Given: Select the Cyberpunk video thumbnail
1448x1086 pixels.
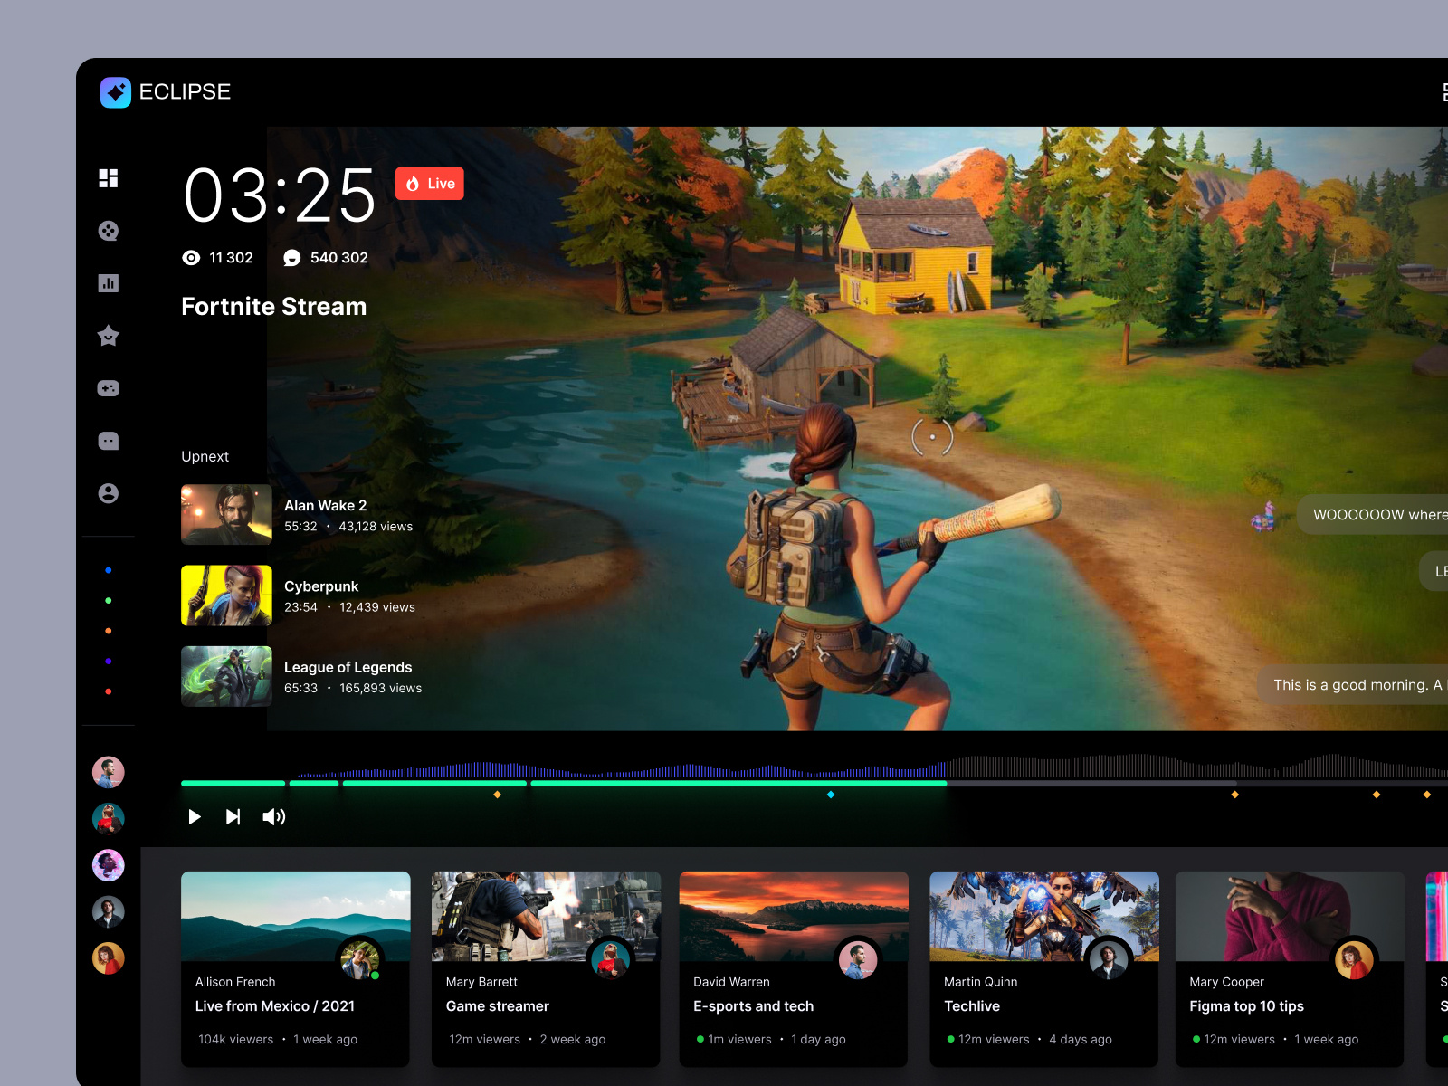Looking at the screenshot, I should point(226,595).
